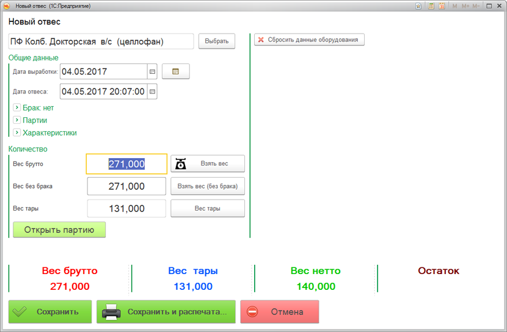507x332 pixels.
Task: Expand the Партии section
Action: coord(17,120)
